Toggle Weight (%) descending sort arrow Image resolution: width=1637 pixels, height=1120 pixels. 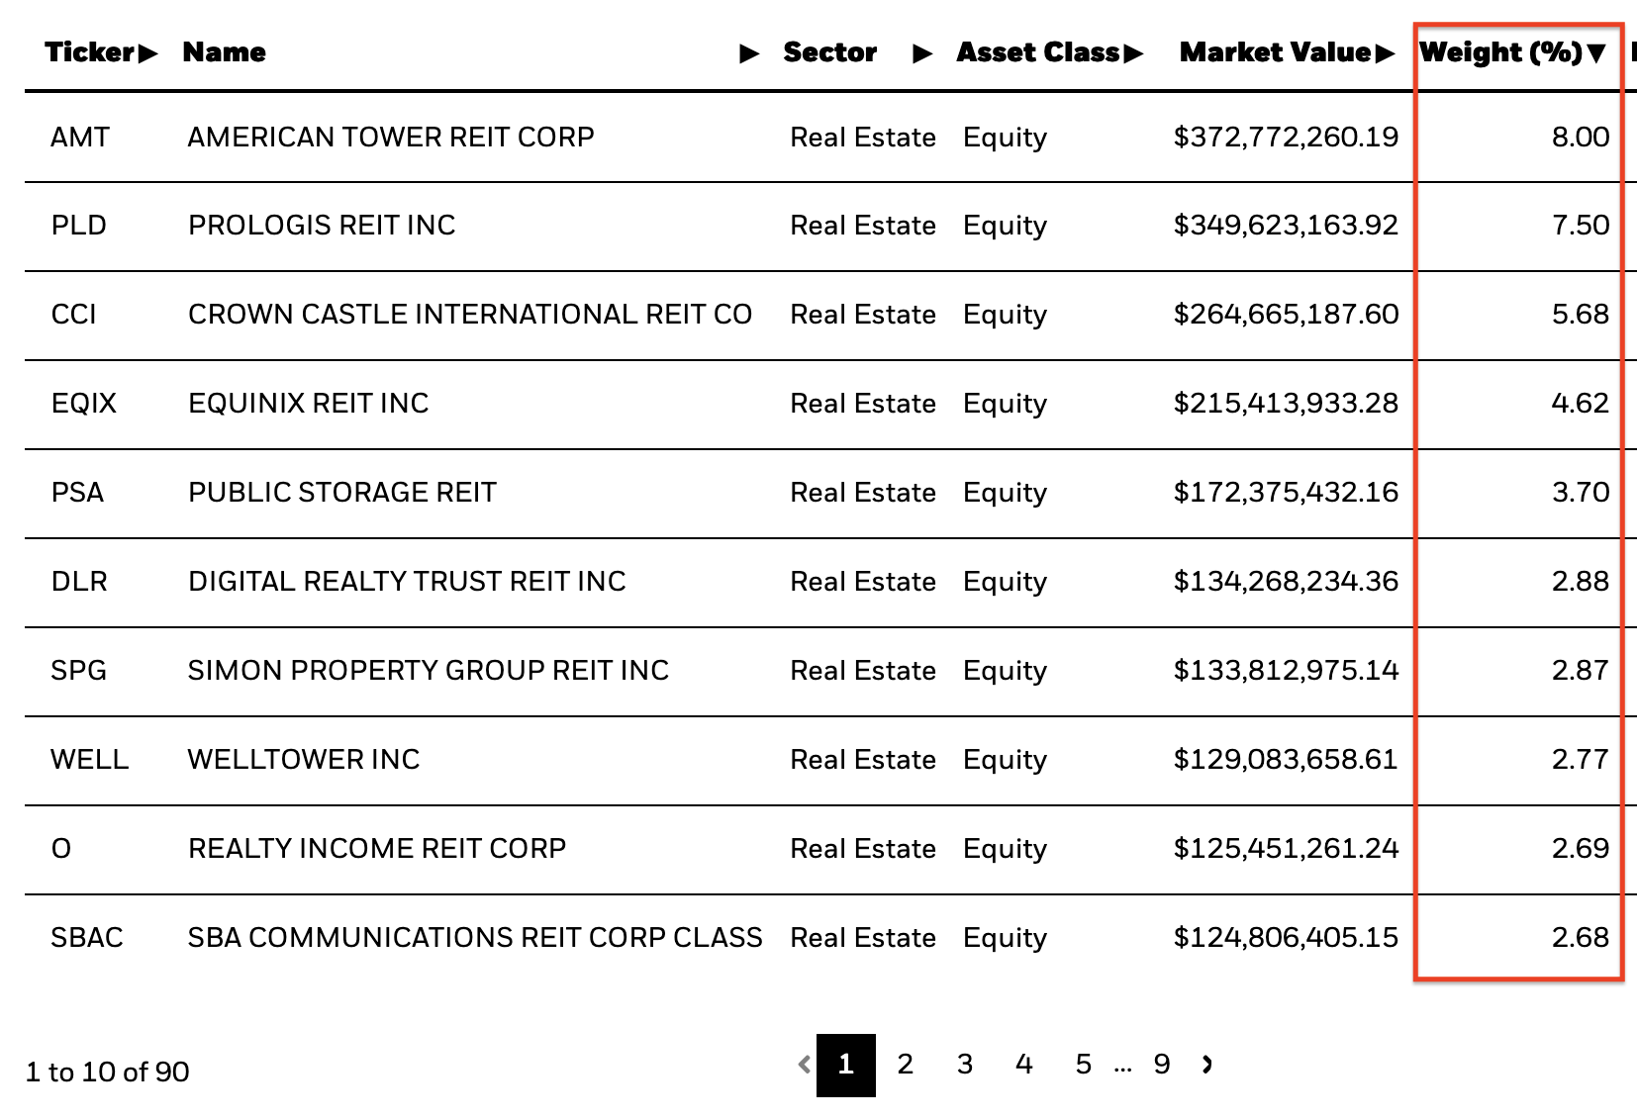click(x=1595, y=53)
